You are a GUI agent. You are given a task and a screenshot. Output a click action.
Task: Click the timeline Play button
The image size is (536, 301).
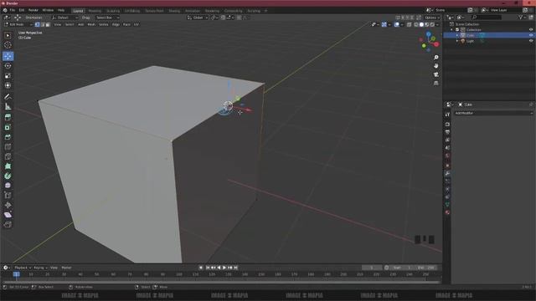pos(224,268)
